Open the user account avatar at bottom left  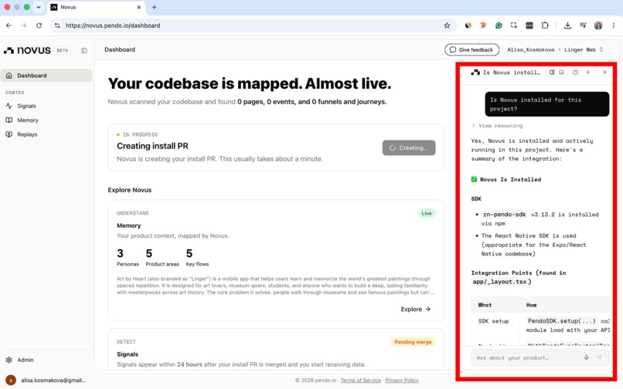pos(11,381)
